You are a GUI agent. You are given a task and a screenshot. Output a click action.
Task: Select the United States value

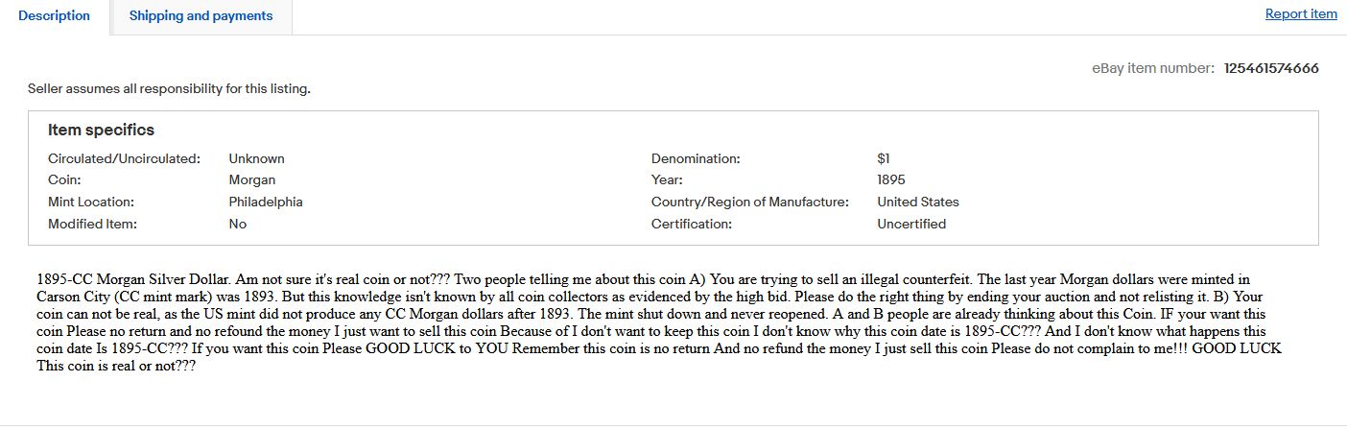click(x=918, y=203)
